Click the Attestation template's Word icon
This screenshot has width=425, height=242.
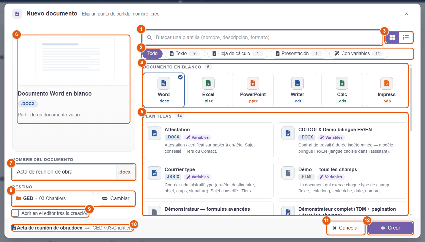click(154, 133)
